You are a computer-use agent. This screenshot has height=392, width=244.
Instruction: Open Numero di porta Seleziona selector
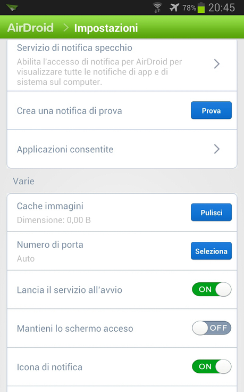[212, 251]
